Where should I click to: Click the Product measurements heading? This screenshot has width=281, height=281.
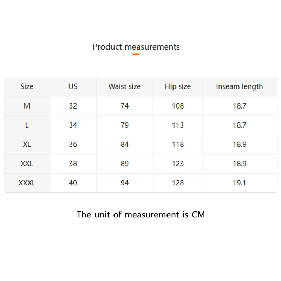click(136, 47)
